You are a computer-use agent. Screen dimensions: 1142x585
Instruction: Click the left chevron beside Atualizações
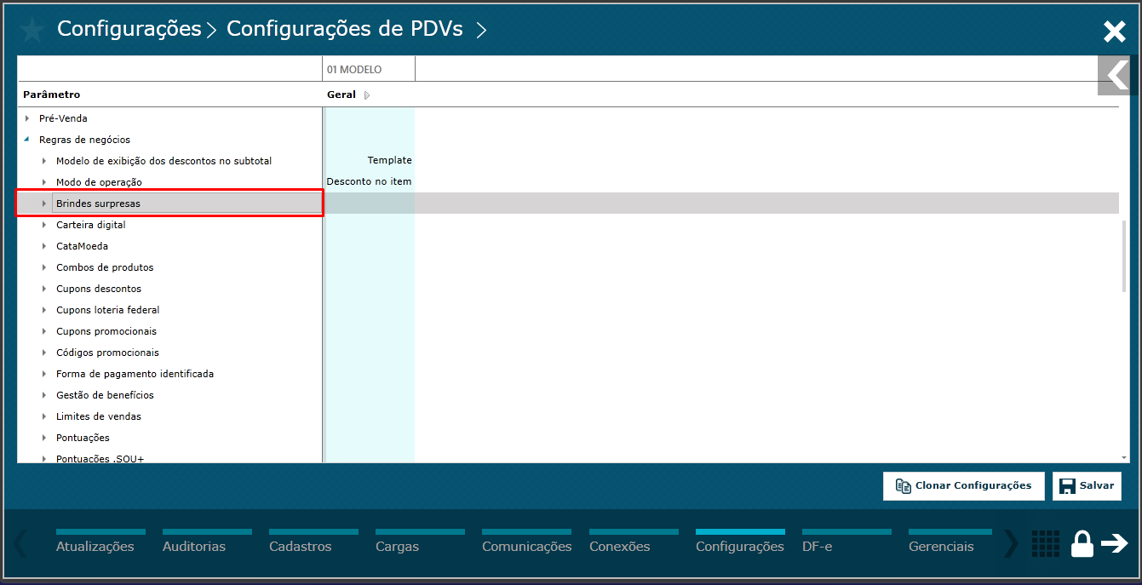(19, 543)
